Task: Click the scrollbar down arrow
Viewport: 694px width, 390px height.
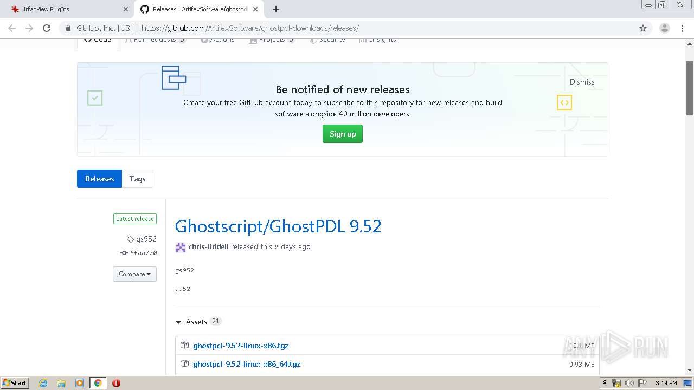Action: coord(690,370)
